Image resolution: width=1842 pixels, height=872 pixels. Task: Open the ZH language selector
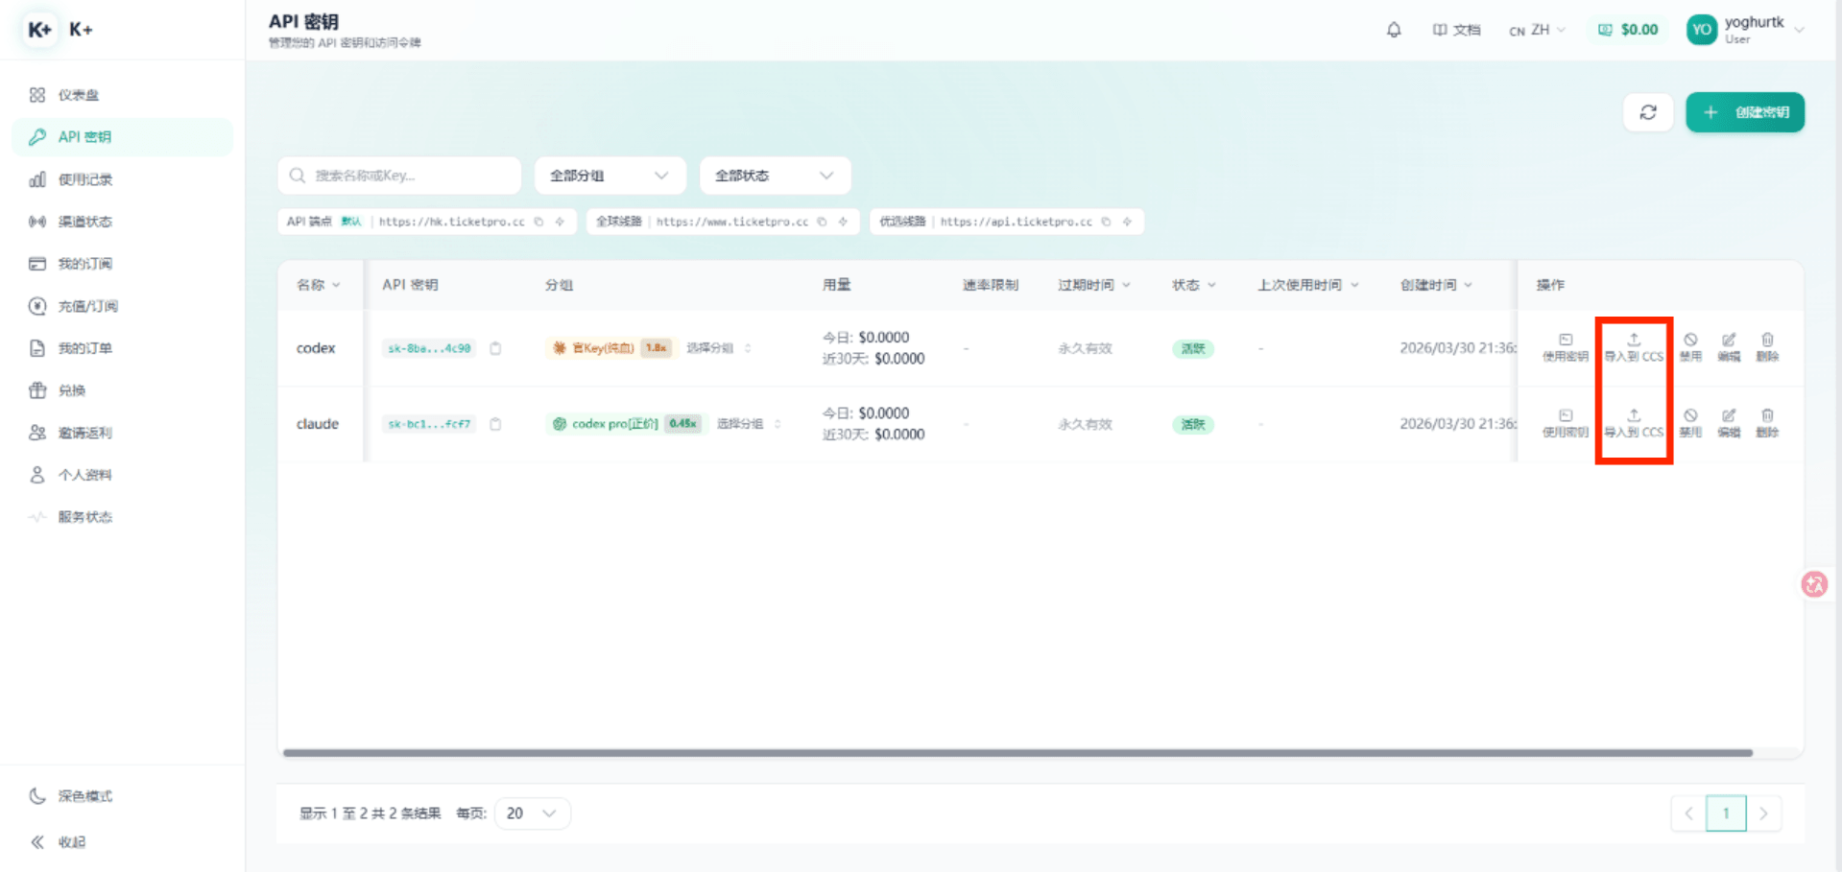coord(1537,30)
